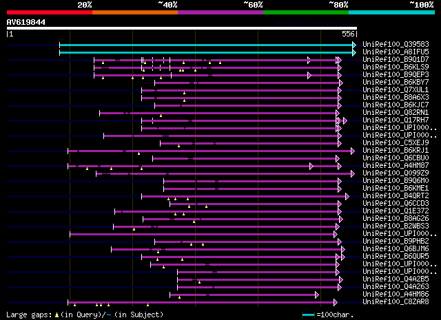The image size is (441, 320).
Task: Select the UniRef100_B2WBS3 subject name
Action: tap(396, 226)
